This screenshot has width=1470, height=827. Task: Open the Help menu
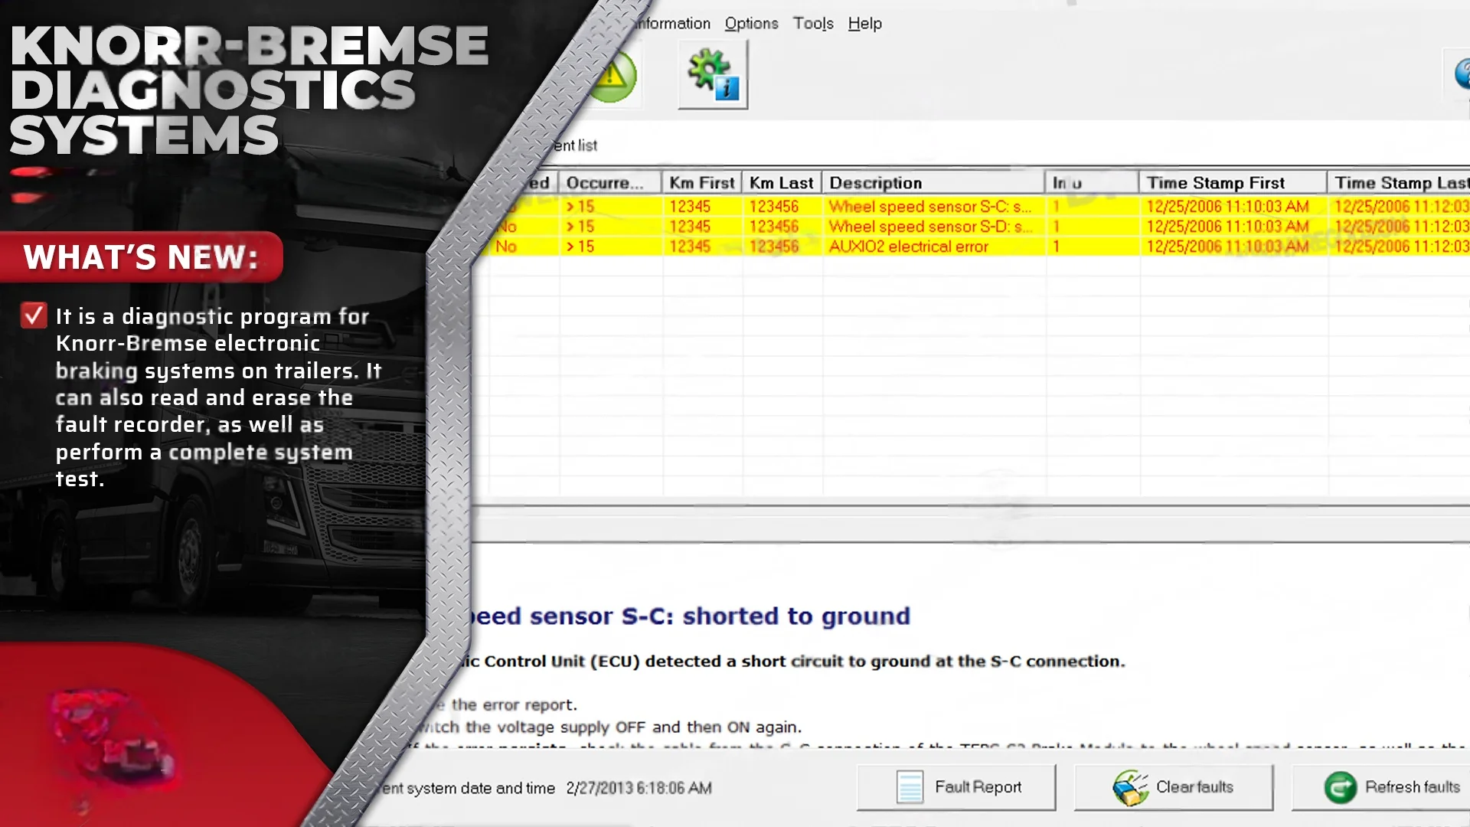[864, 24]
